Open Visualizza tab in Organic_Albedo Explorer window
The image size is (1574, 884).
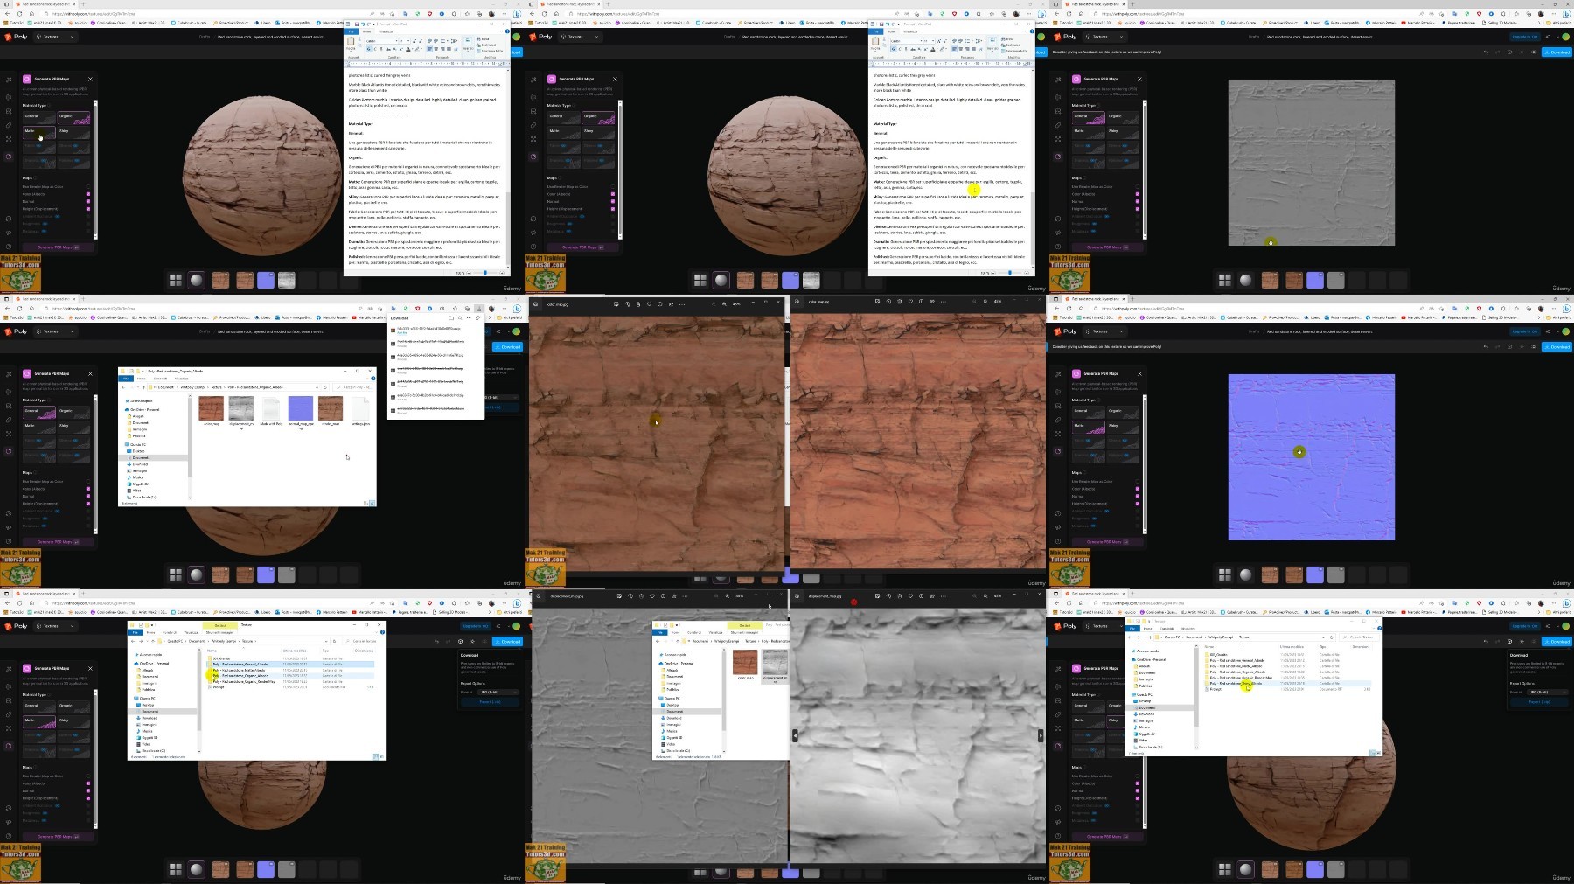point(182,379)
